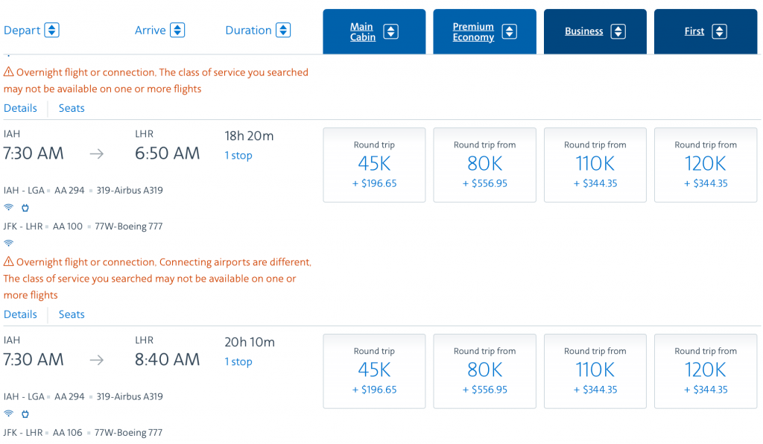
Task: Click the stepper arrows in the Business header
Action: coord(618,31)
